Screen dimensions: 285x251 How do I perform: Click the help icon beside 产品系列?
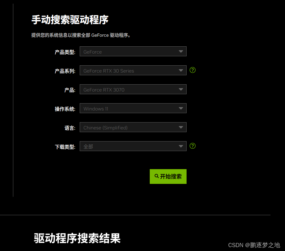[x=193, y=70]
